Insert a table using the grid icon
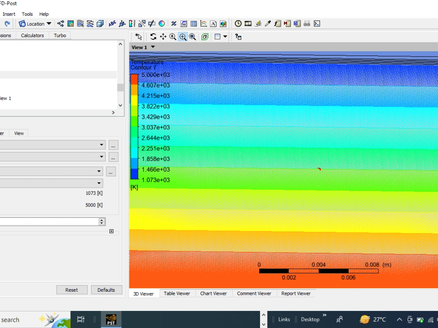 pyautogui.click(x=193, y=24)
